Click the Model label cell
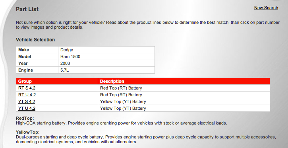This screenshot has width=288, height=148. tap(37, 56)
